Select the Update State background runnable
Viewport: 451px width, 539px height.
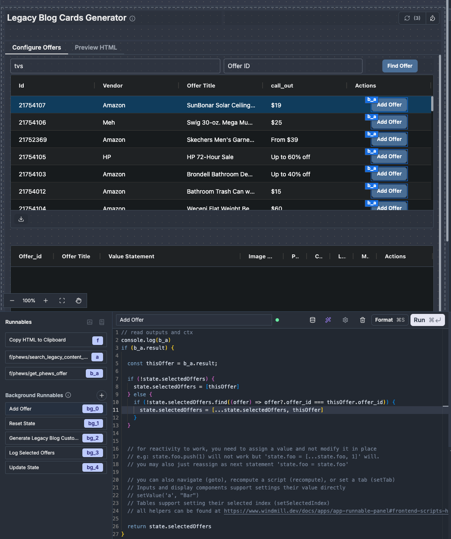tap(56, 467)
